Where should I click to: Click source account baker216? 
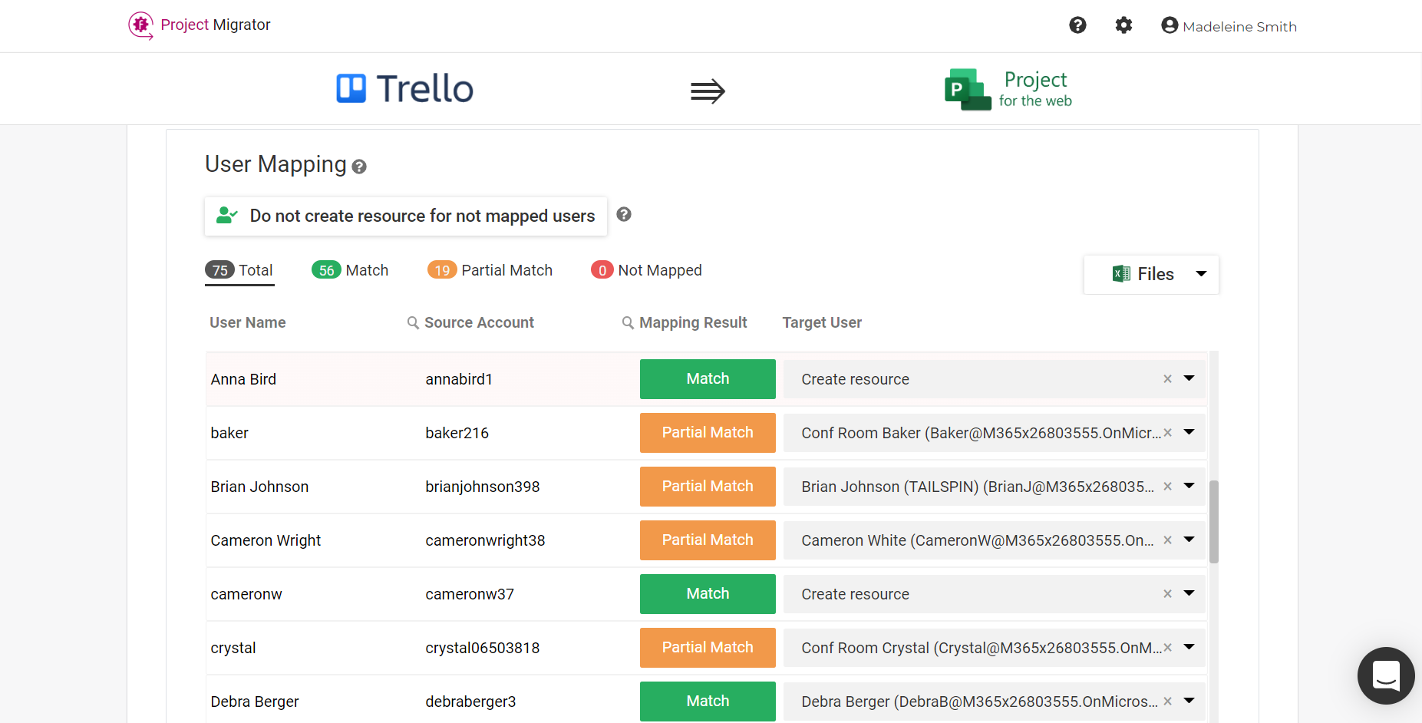457,433
